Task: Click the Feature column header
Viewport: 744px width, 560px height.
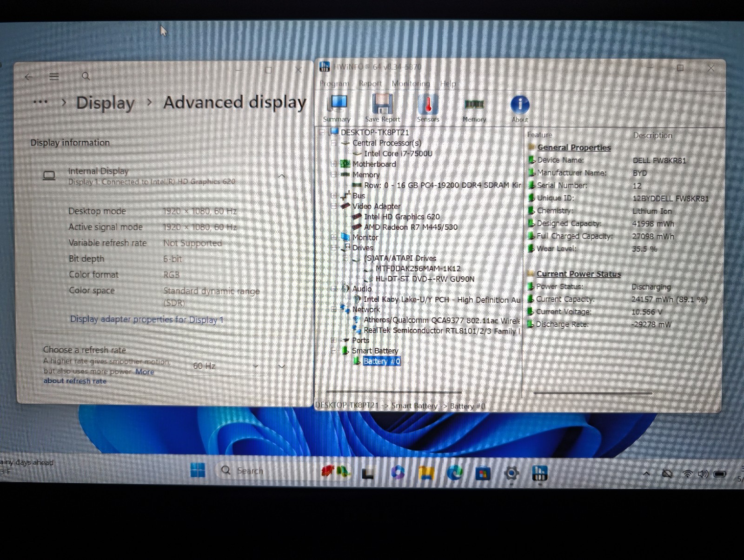Action: [539, 135]
